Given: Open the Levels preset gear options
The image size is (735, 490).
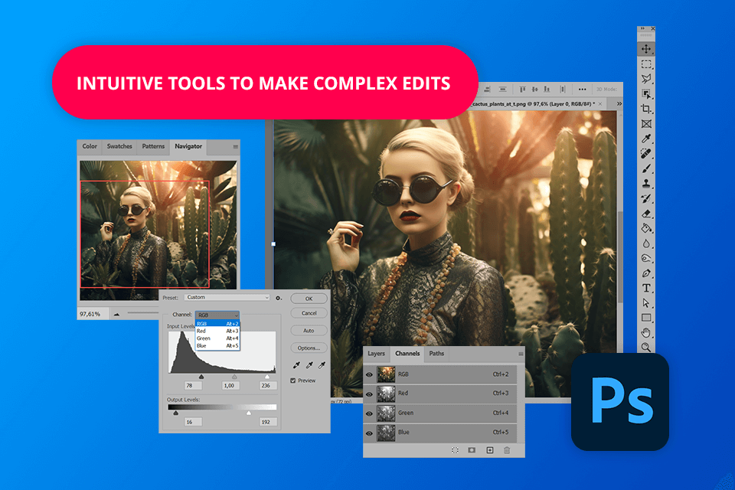Looking at the screenshot, I should click(279, 298).
